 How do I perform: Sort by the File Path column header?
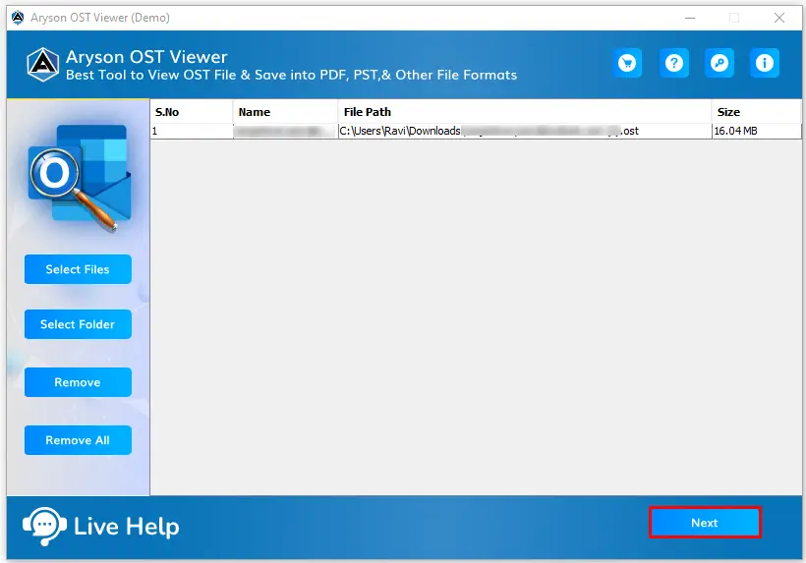[x=525, y=112]
